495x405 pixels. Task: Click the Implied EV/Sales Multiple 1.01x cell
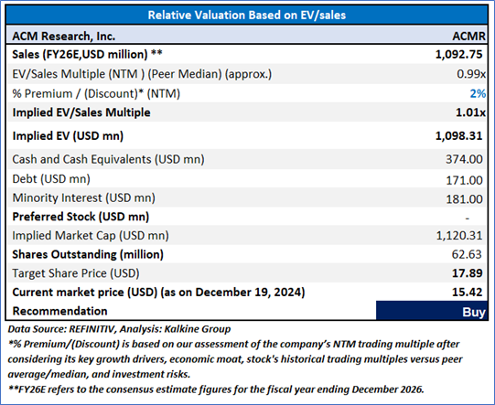(470, 112)
